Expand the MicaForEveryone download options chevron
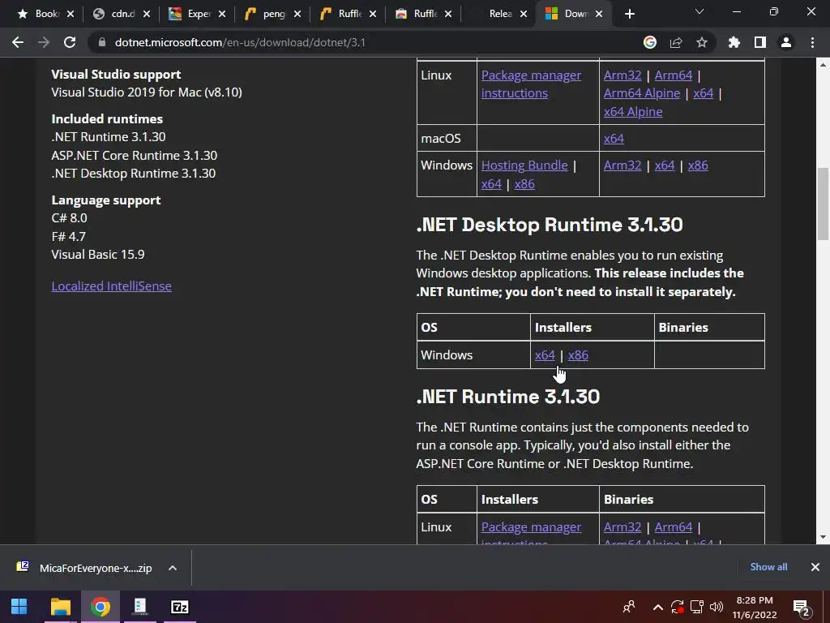Image resolution: width=830 pixels, height=623 pixels. 173,568
